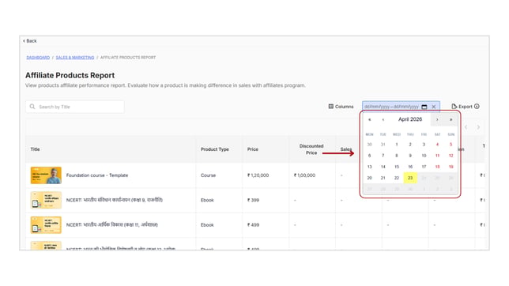Focus the Search by Title field
This screenshot has width=509, height=286.
tap(75, 107)
